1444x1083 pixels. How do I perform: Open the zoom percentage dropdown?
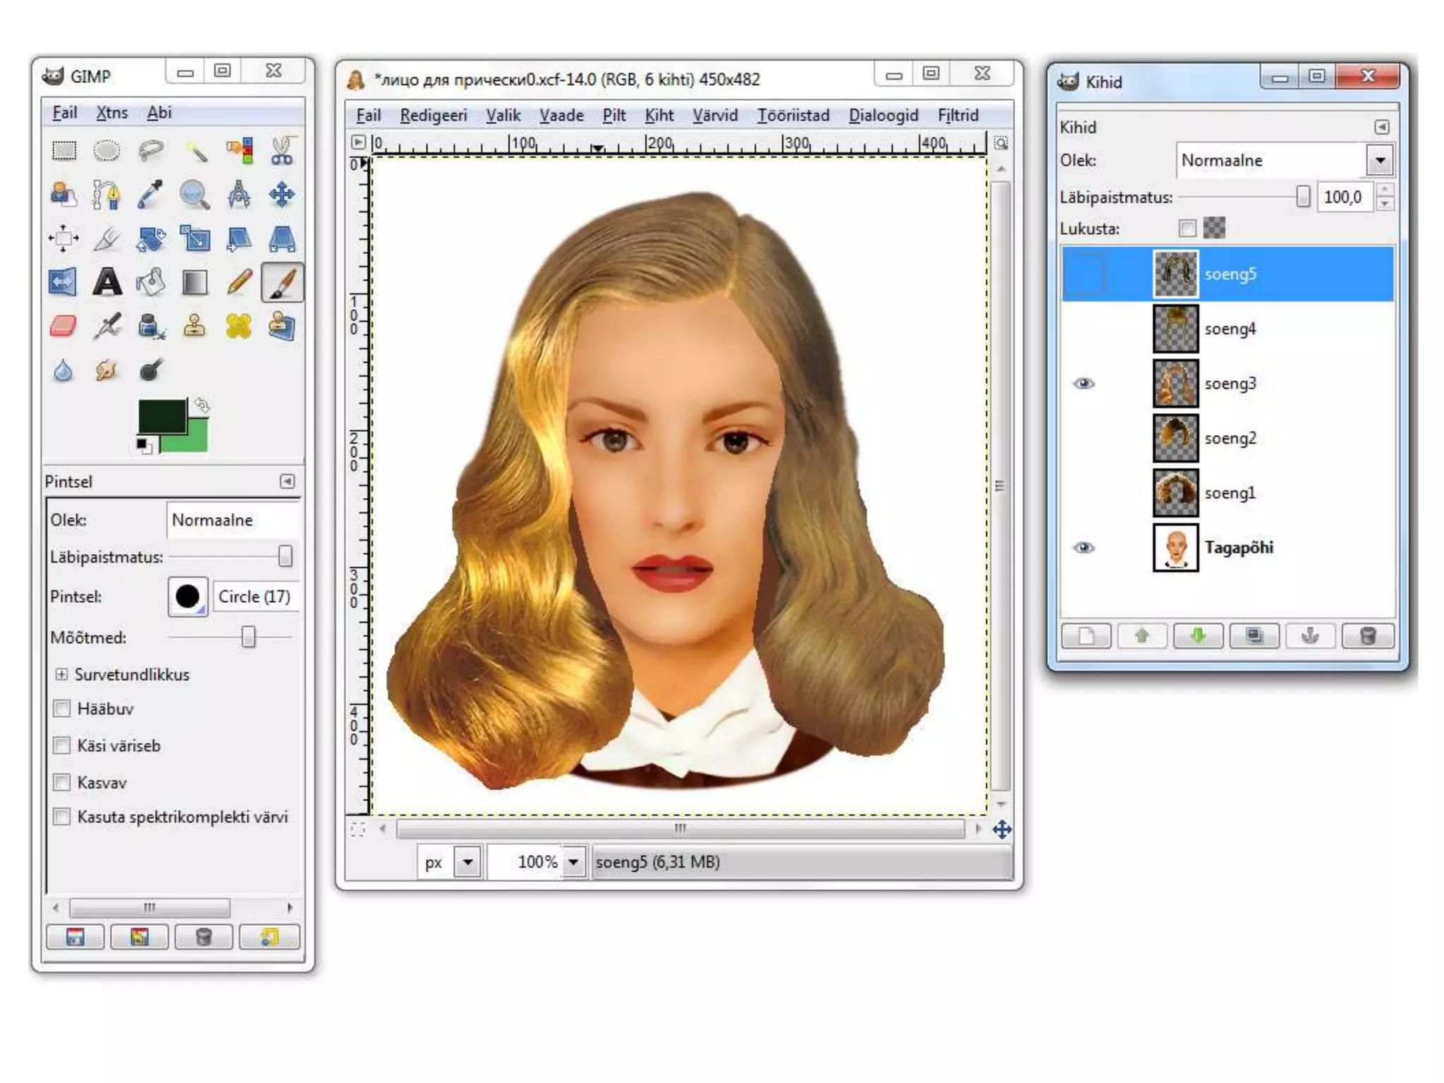point(574,862)
